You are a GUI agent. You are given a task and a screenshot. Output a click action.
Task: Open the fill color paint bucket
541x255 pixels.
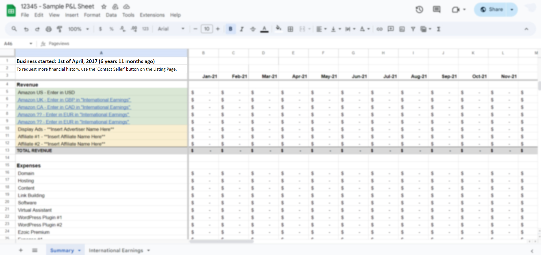[278, 28]
